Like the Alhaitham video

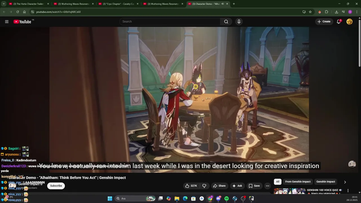click(191, 186)
